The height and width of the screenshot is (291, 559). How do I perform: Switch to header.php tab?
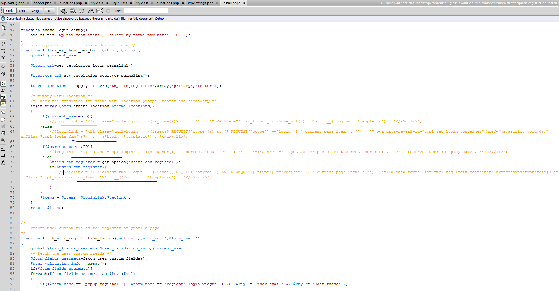(42, 3)
